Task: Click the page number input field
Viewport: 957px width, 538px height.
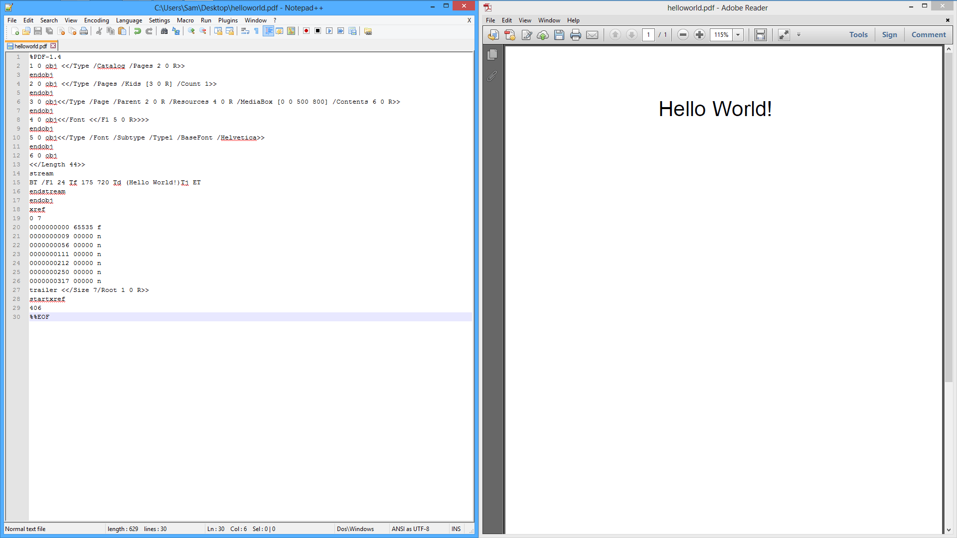Action: (648, 35)
